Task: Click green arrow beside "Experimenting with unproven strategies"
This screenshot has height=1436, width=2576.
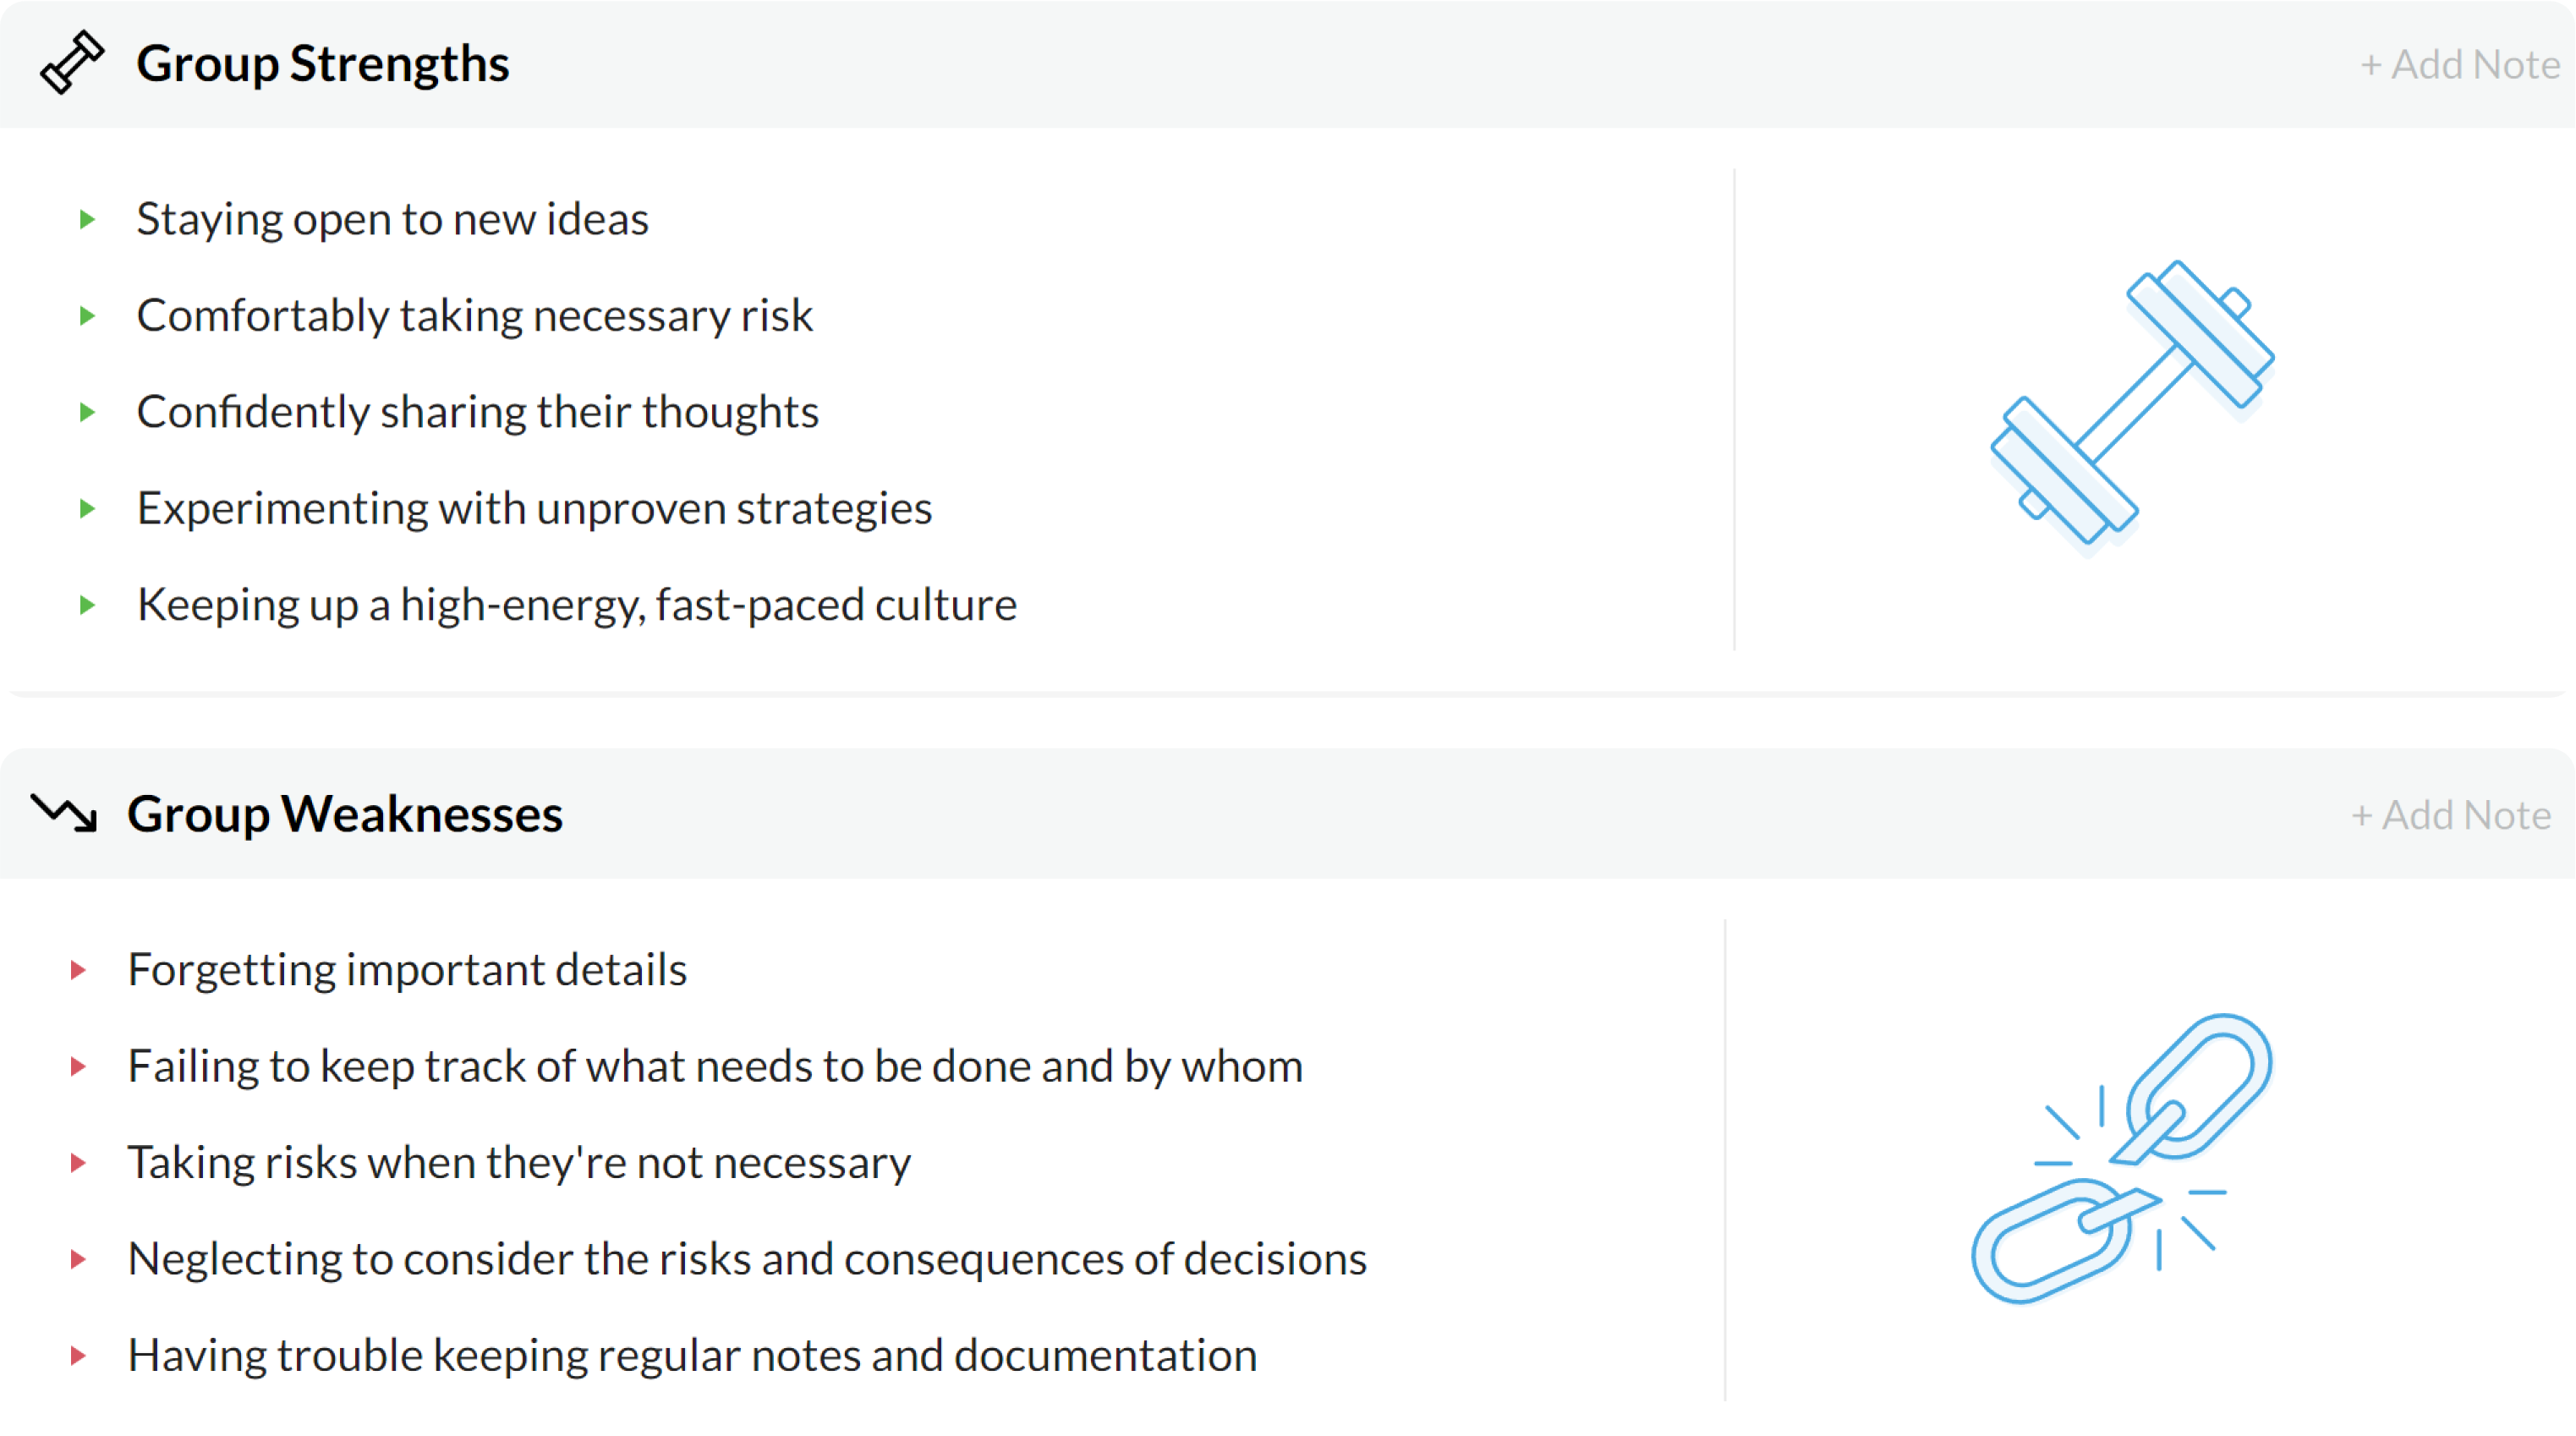Action: tap(87, 508)
